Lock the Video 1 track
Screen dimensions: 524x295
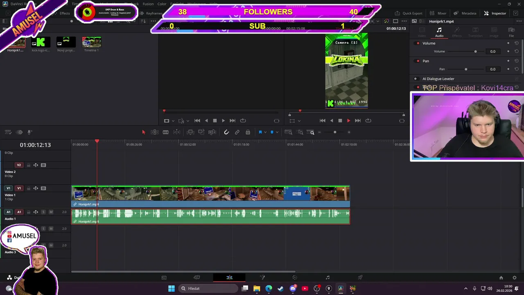pos(28,188)
